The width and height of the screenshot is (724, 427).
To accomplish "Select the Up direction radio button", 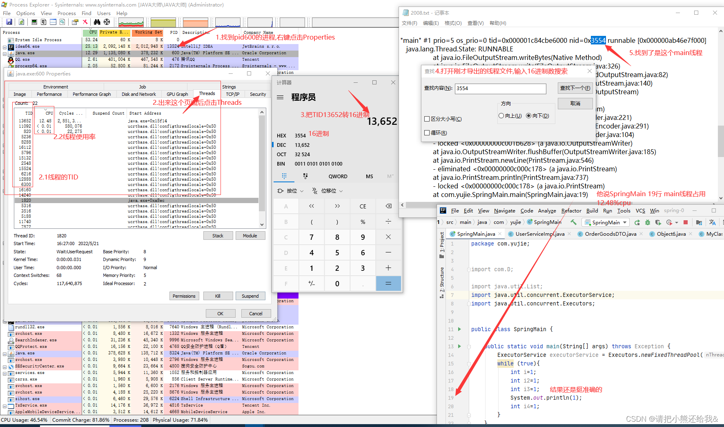I will [x=501, y=116].
